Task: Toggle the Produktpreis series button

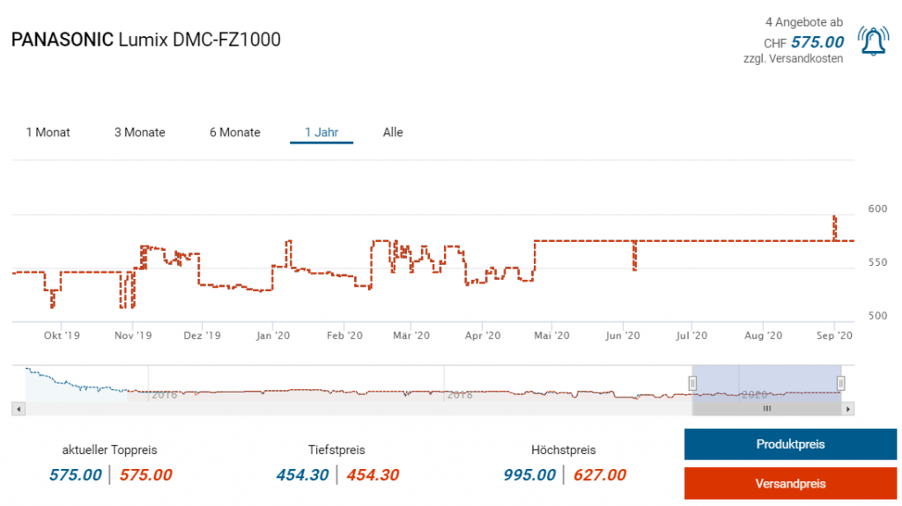Action: pyautogui.click(x=790, y=444)
